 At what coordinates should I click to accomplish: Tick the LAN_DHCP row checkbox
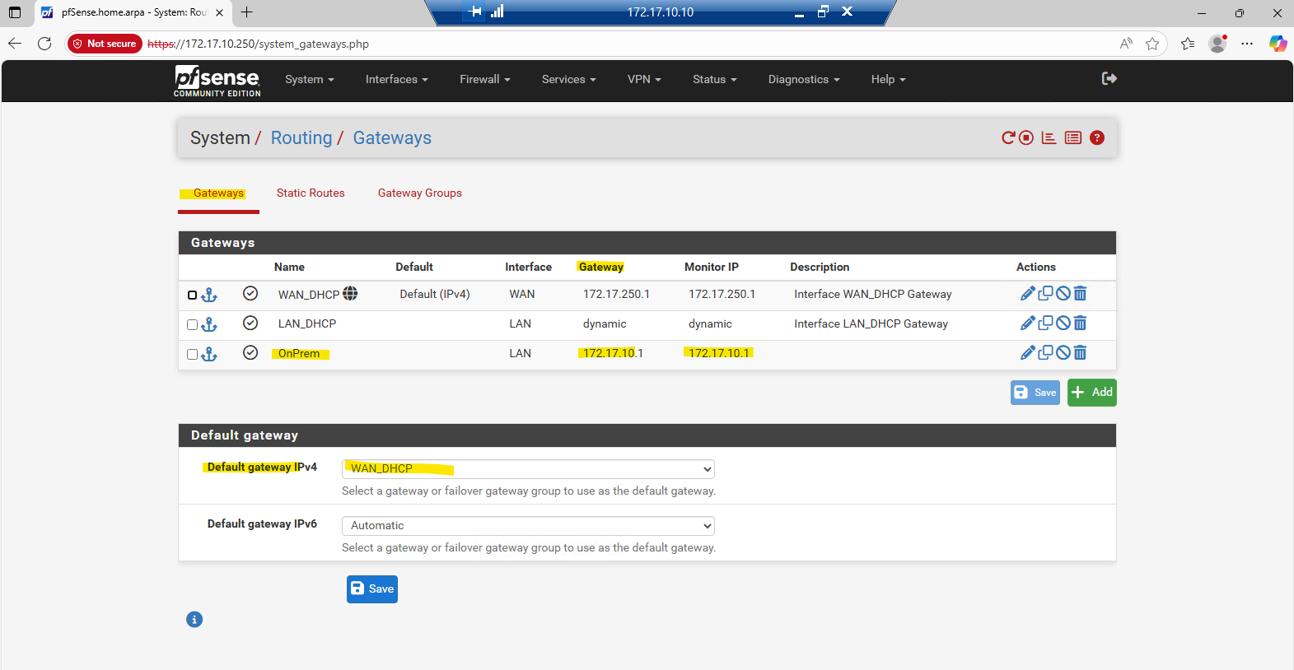(x=192, y=324)
